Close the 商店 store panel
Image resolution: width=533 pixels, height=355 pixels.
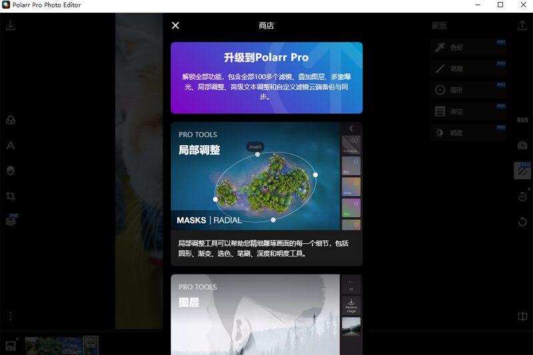pos(175,25)
